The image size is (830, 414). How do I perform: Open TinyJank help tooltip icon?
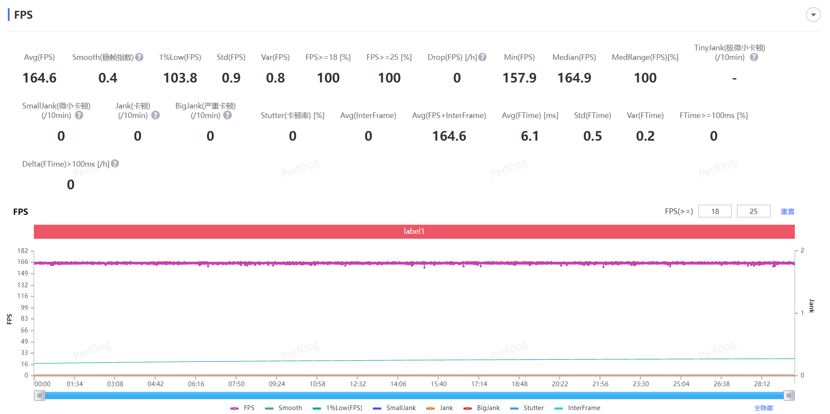[x=754, y=57]
